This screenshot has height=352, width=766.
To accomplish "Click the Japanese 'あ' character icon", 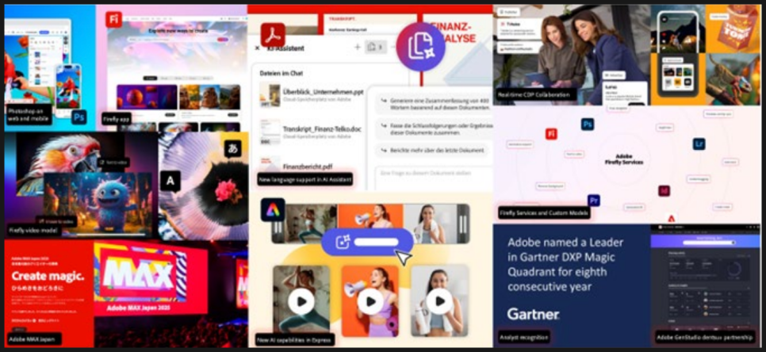I will point(233,148).
